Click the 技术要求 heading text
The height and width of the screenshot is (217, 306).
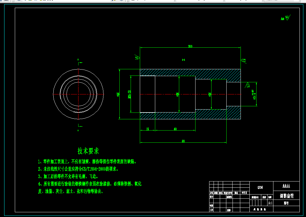88,151
